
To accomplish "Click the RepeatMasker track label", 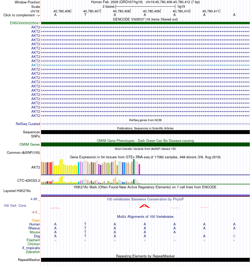I will (29, 260).
